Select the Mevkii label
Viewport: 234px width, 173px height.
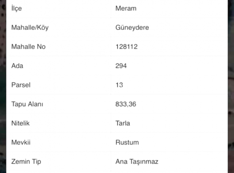tap(21, 142)
